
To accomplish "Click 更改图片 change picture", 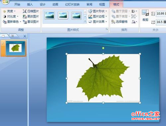I will (x=31, y=17).
